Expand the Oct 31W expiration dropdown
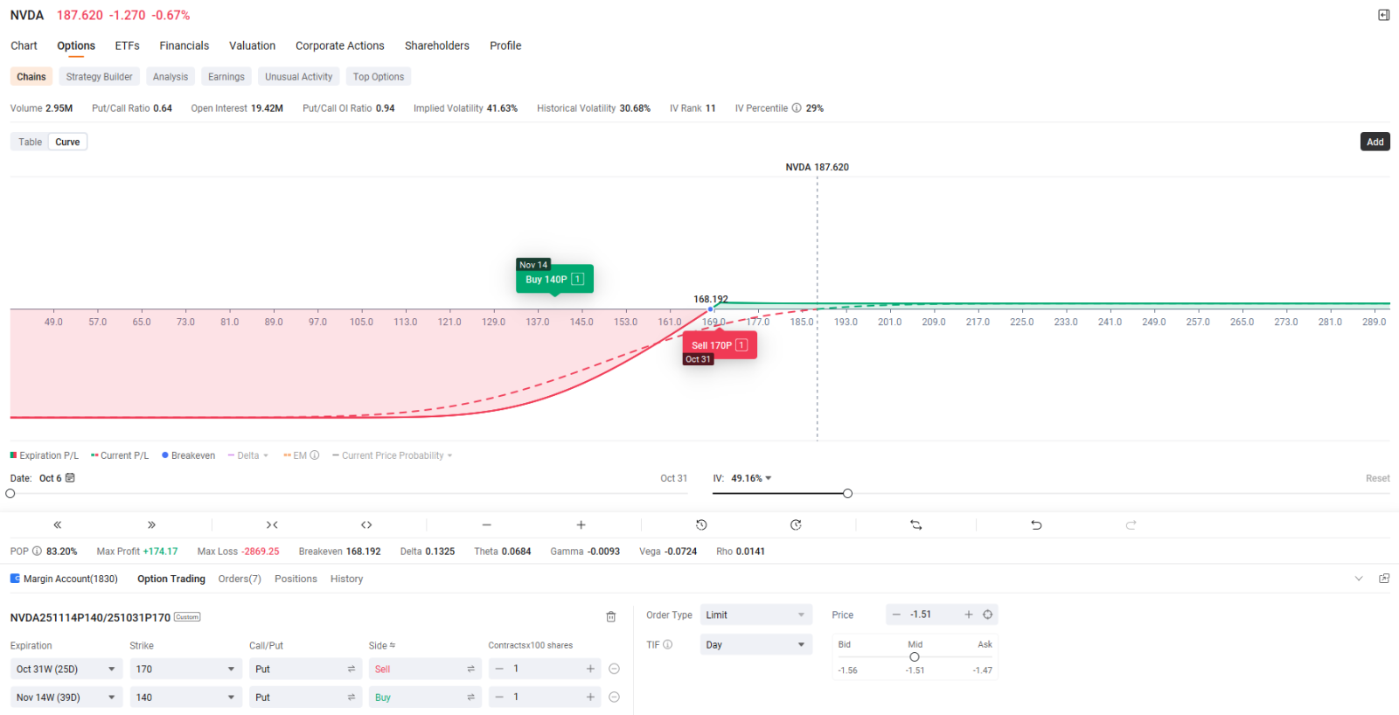 tap(66, 670)
